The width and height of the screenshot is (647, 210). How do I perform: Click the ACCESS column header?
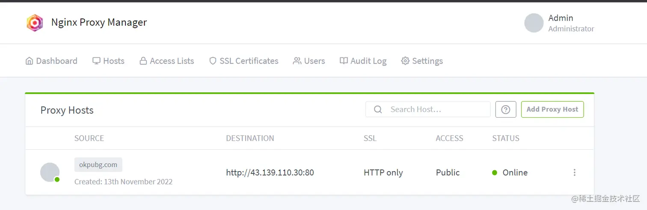(x=449, y=138)
